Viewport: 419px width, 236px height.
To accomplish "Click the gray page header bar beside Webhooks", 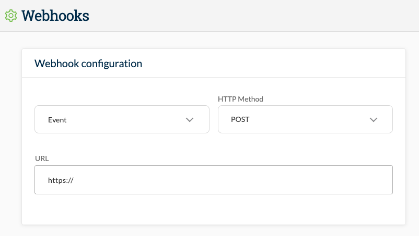I will pyautogui.click(x=254, y=16).
